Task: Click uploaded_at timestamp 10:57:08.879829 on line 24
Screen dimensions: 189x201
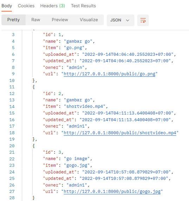Action: (x=126, y=172)
